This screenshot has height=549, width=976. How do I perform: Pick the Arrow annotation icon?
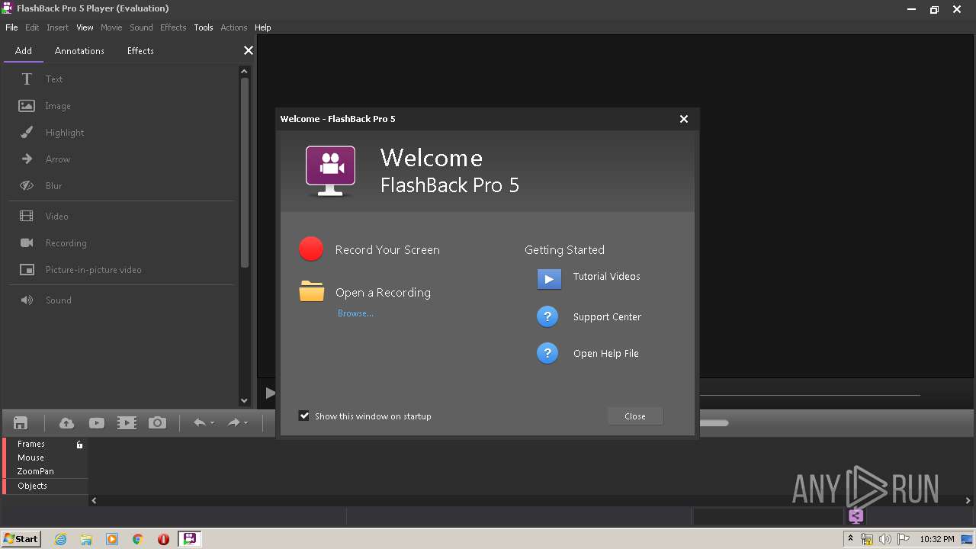point(27,159)
